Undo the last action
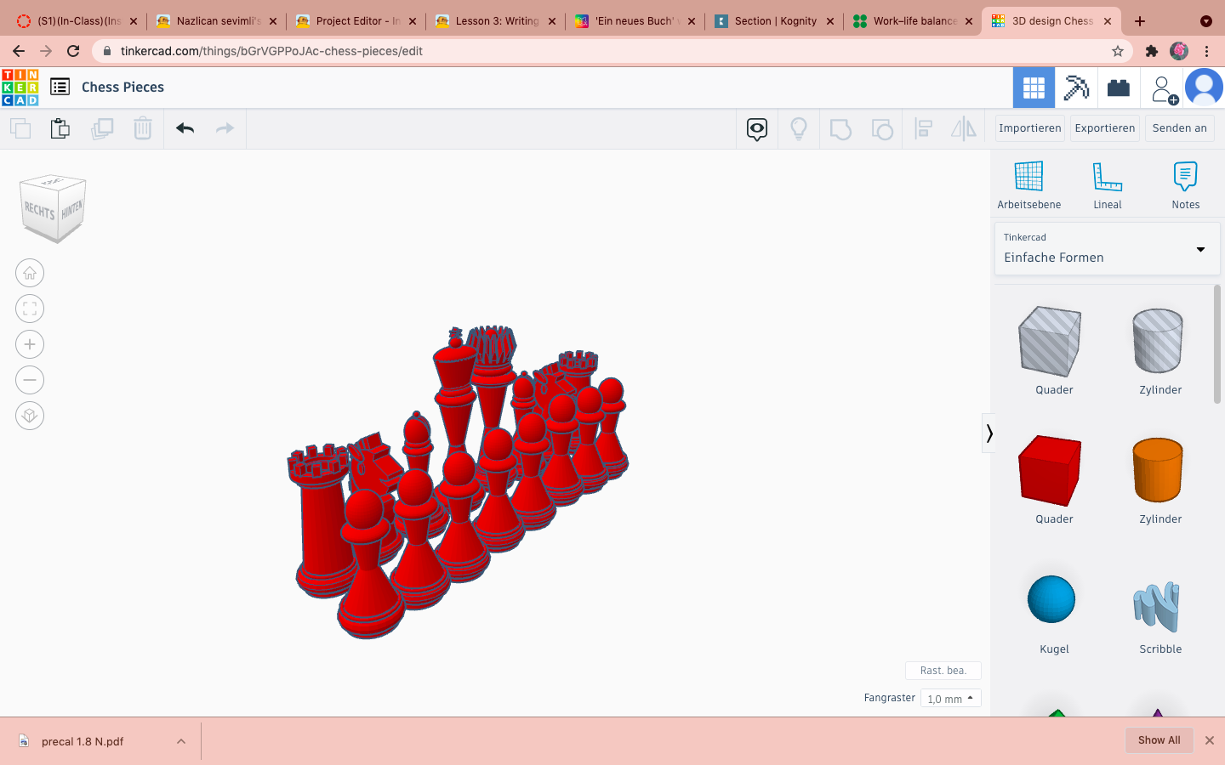Image resolution: width=1225 pixels, height=765 pixels. (185, 128)
